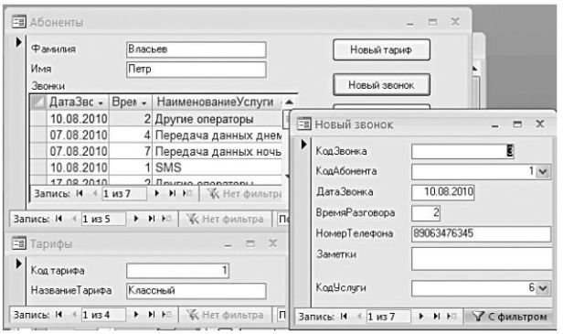Click the Абоненты form icon in its title bar
Screen dimensions: 563x334
coord(18,22)
